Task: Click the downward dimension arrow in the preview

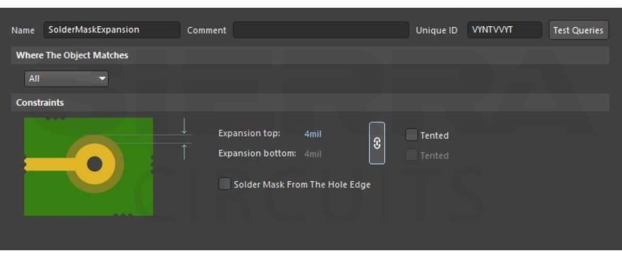Action: coord(184,126)
